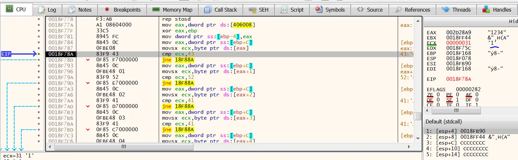Click disassembly horizontal scrollbar left arrow
Viewport: 518px width, 160px height.
coord(50,147)
